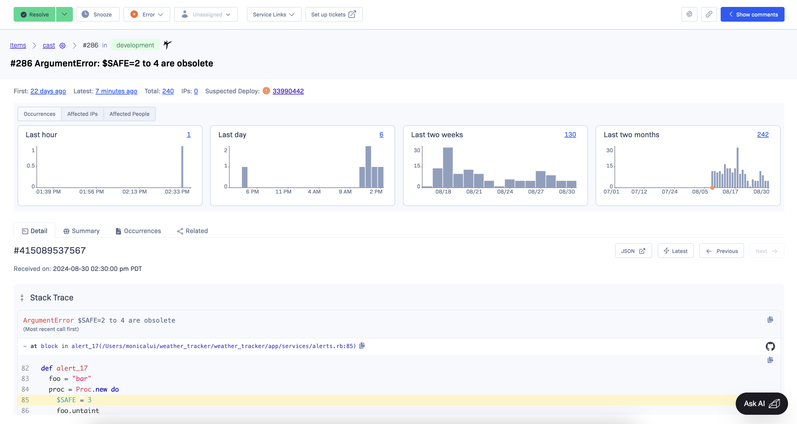
Task: Click the Snooze button
Action: click(x=98, y=14)
